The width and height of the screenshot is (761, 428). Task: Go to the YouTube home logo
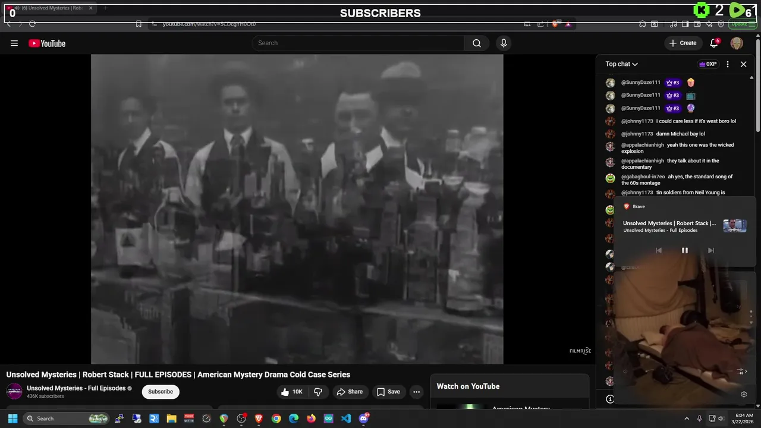[47, 43]
